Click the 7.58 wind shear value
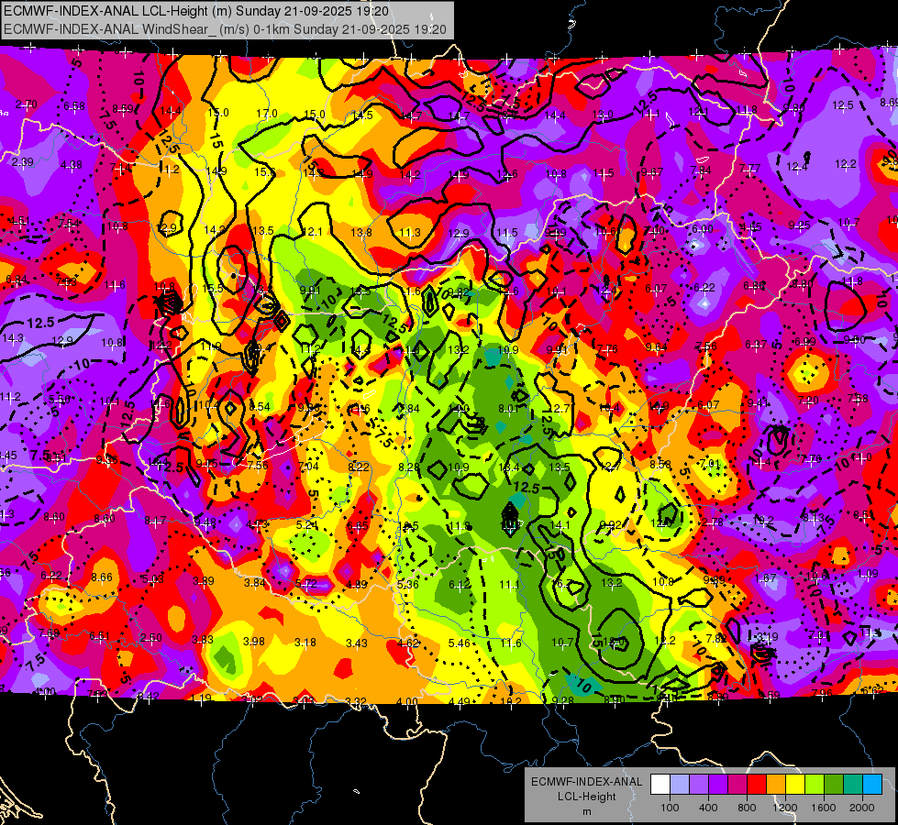The width and height of the screenshot is (898, 825). coord(858,398)
